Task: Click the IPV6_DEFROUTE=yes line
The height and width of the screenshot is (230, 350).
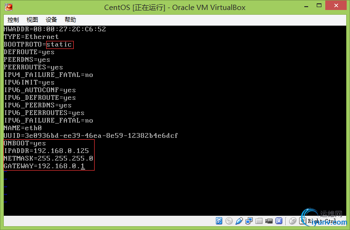Action: point(40,97)
